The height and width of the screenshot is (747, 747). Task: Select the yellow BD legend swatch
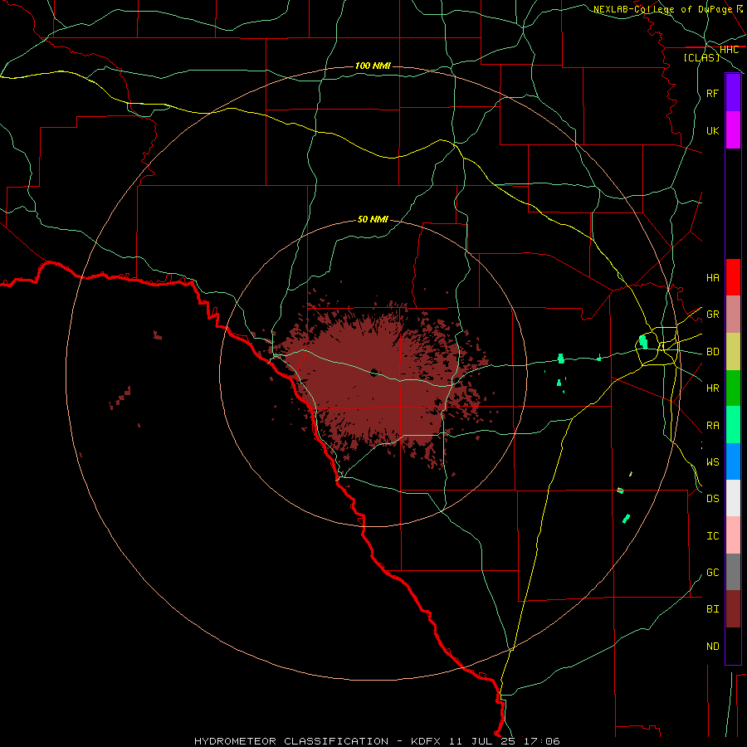(x=733, y=352)
